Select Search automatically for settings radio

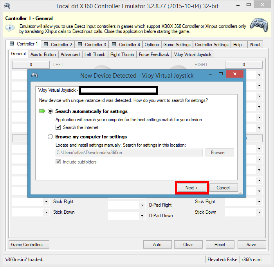50,111
